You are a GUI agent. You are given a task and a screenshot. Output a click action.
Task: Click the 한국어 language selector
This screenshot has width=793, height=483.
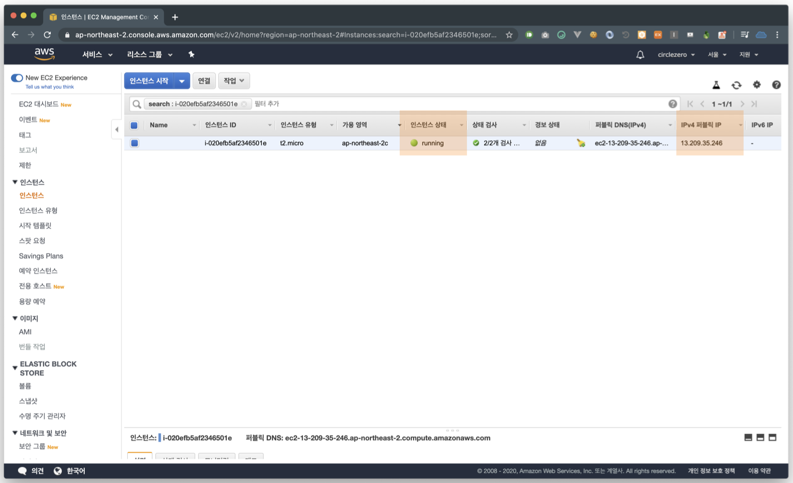tap(76, 471)
